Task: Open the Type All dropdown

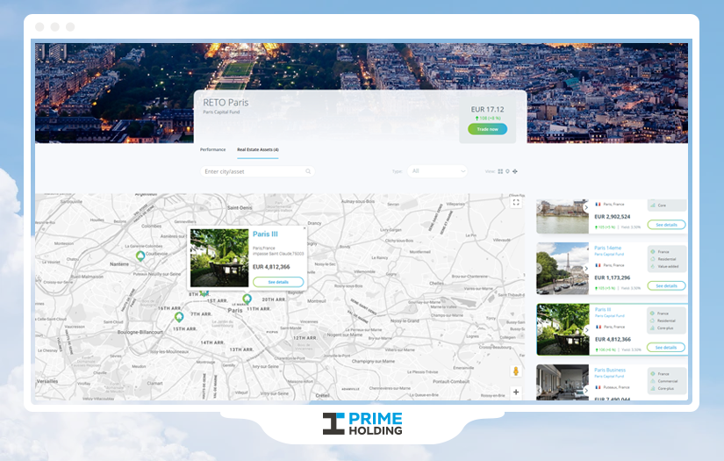Action: click(437, 171)
